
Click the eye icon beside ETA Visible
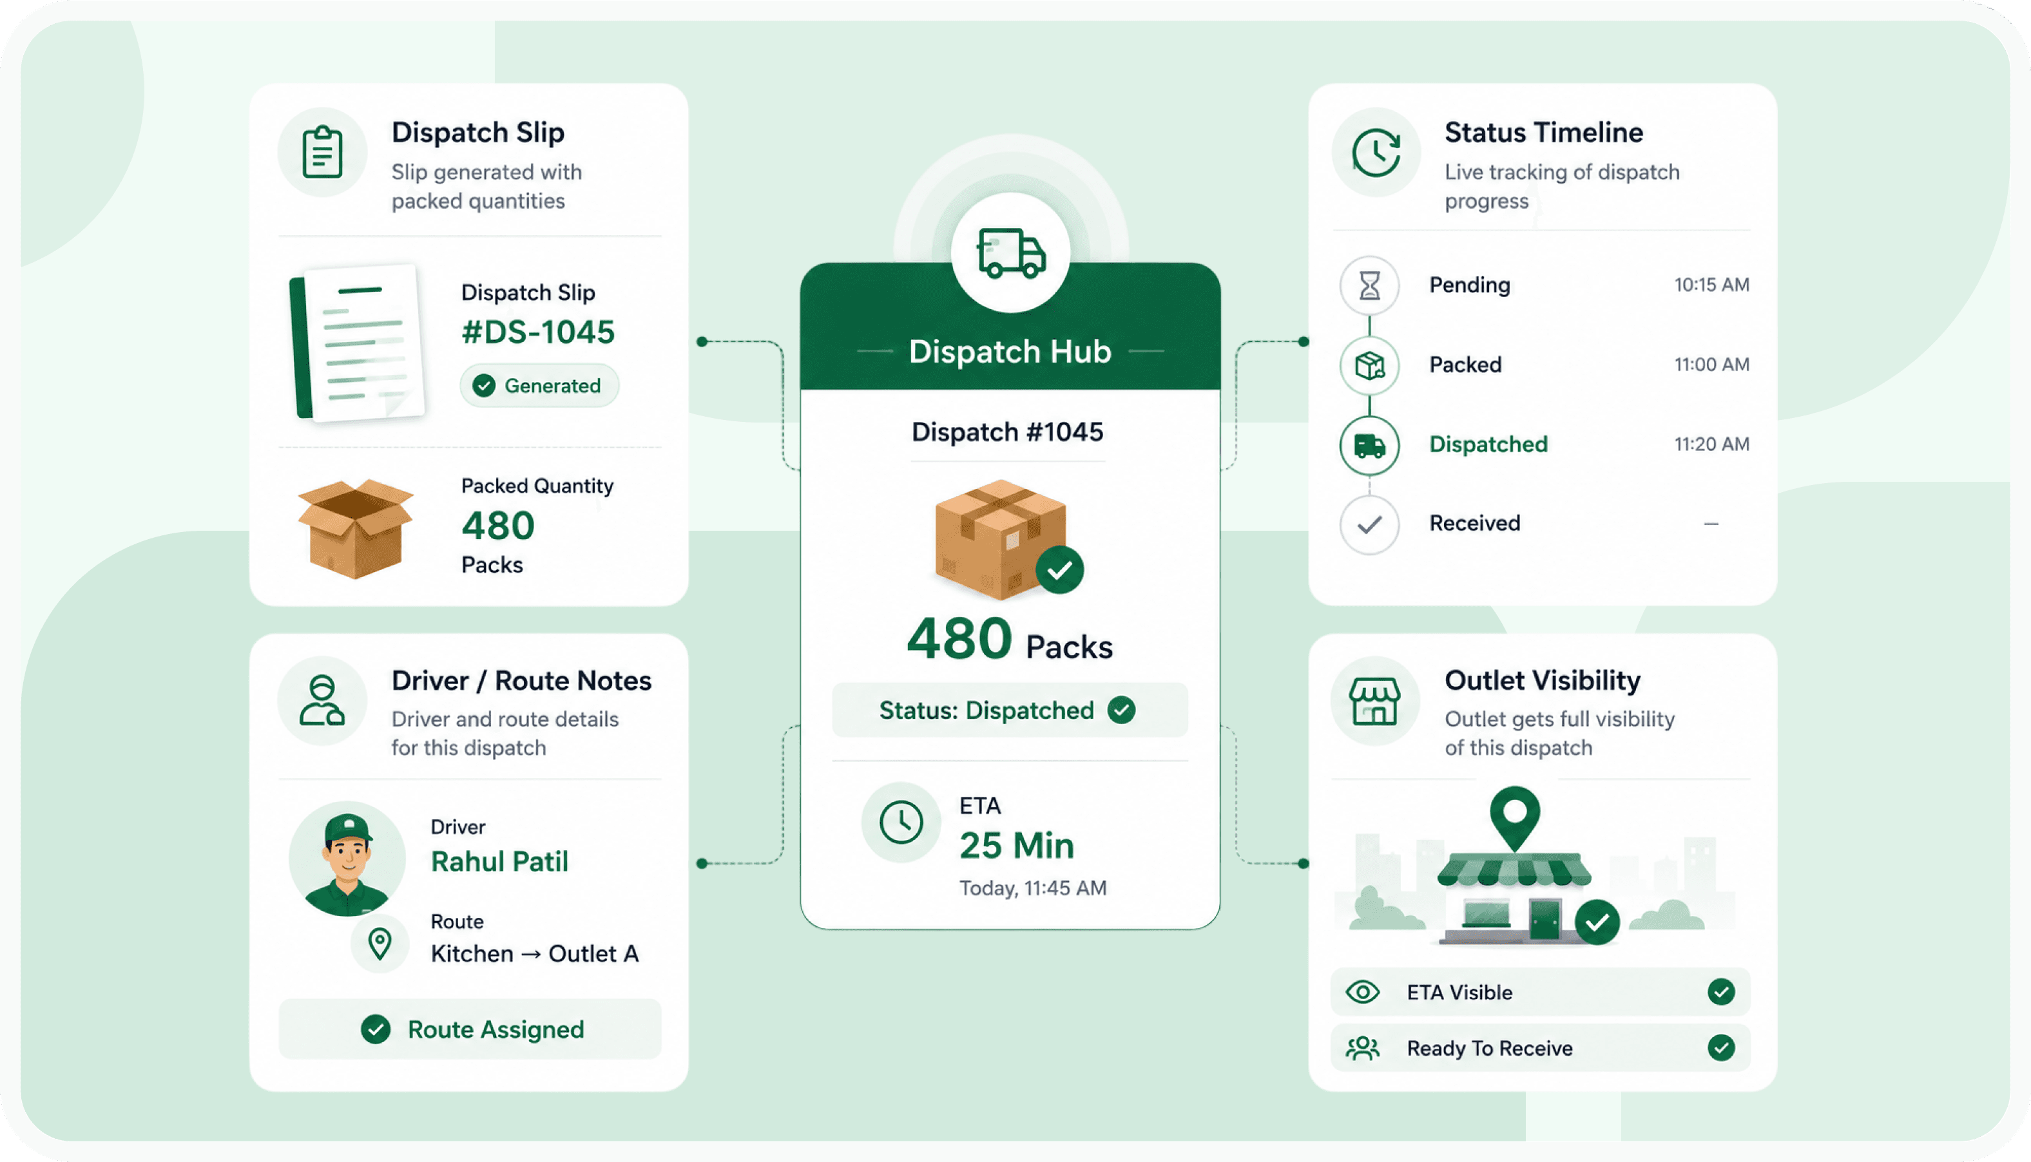(1362, 992)
